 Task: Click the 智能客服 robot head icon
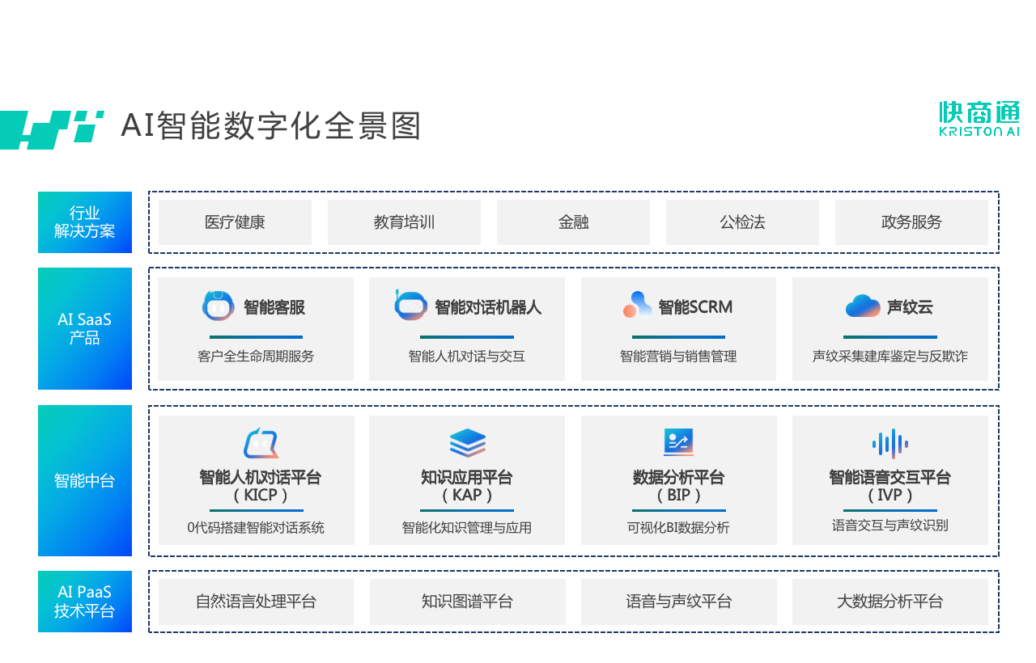(218, 306)
